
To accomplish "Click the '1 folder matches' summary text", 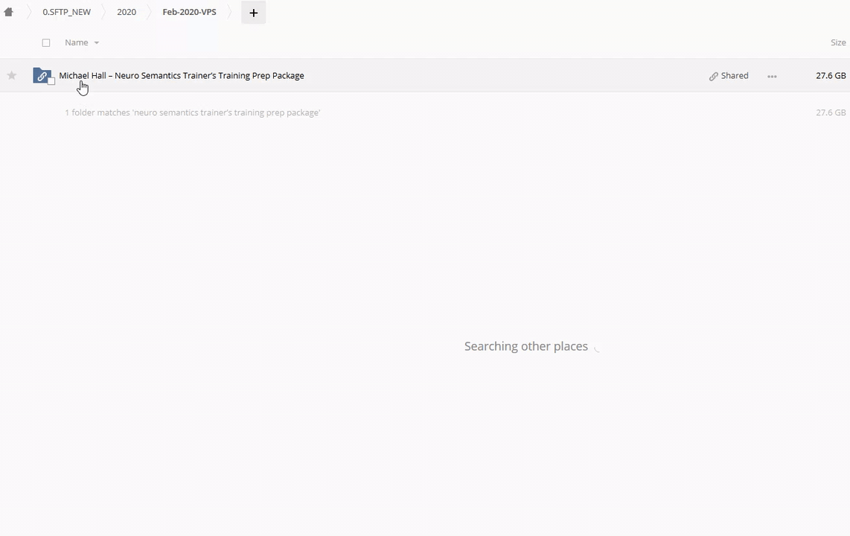I will click(192, 112).
